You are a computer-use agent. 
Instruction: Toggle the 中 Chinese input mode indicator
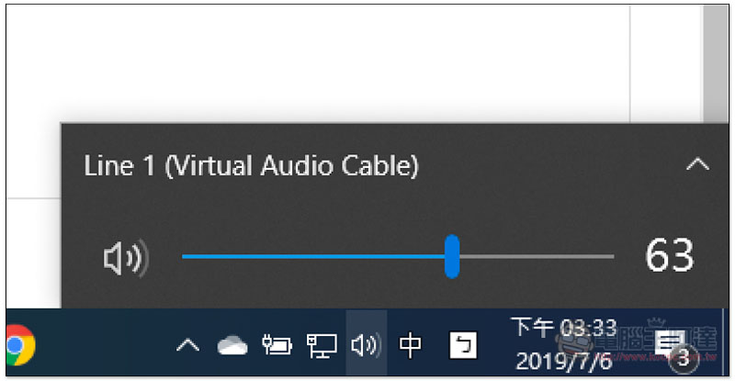[x=410, y=346]
